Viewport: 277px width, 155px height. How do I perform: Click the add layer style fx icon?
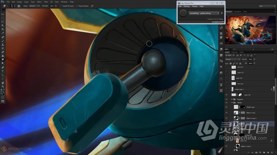(252, 153)
